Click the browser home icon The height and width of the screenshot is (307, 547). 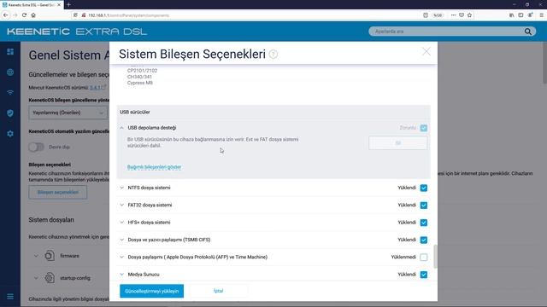click(33, 15)
